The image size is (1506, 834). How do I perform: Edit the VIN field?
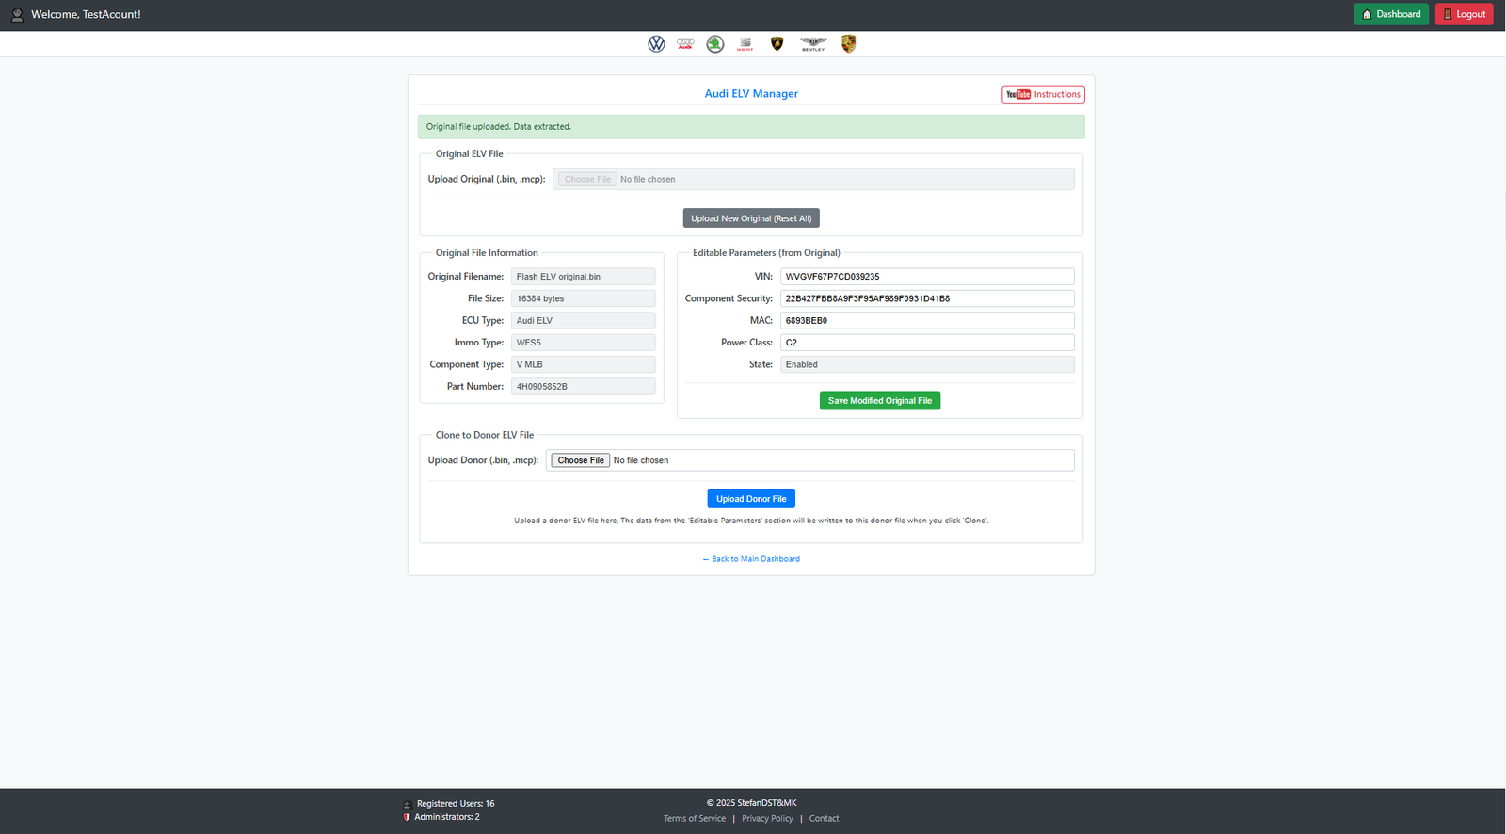coord(927,277)
